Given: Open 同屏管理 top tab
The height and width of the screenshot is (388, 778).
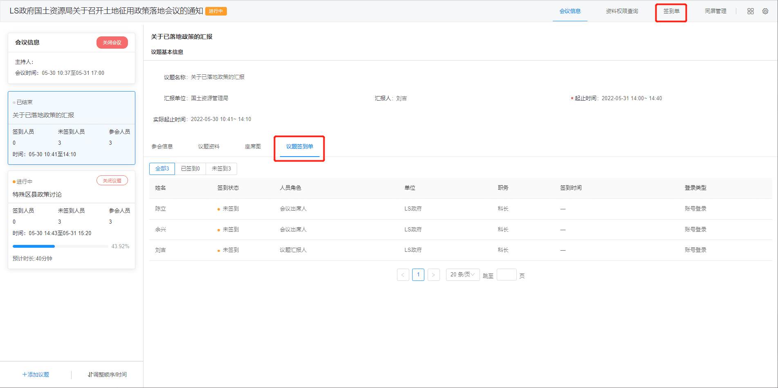Looking at the screenshot, I should point(715,11).
